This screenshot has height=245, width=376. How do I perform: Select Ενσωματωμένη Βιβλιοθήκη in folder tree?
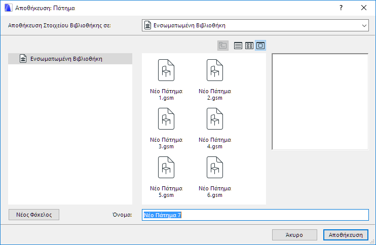click(x=70, y=59)
